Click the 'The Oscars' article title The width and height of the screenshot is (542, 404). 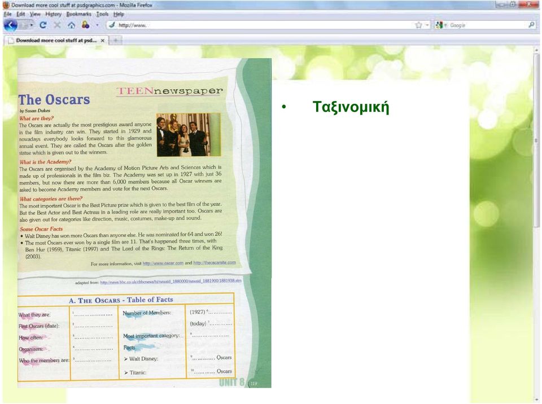click(x=54, y=99)
